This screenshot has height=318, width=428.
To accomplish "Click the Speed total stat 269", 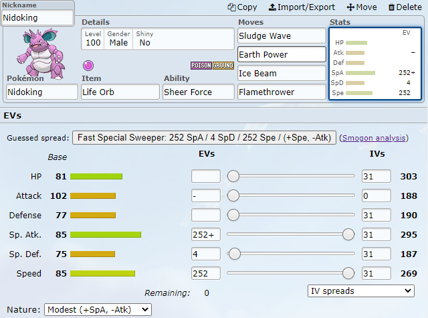I will tap(409, 273).
